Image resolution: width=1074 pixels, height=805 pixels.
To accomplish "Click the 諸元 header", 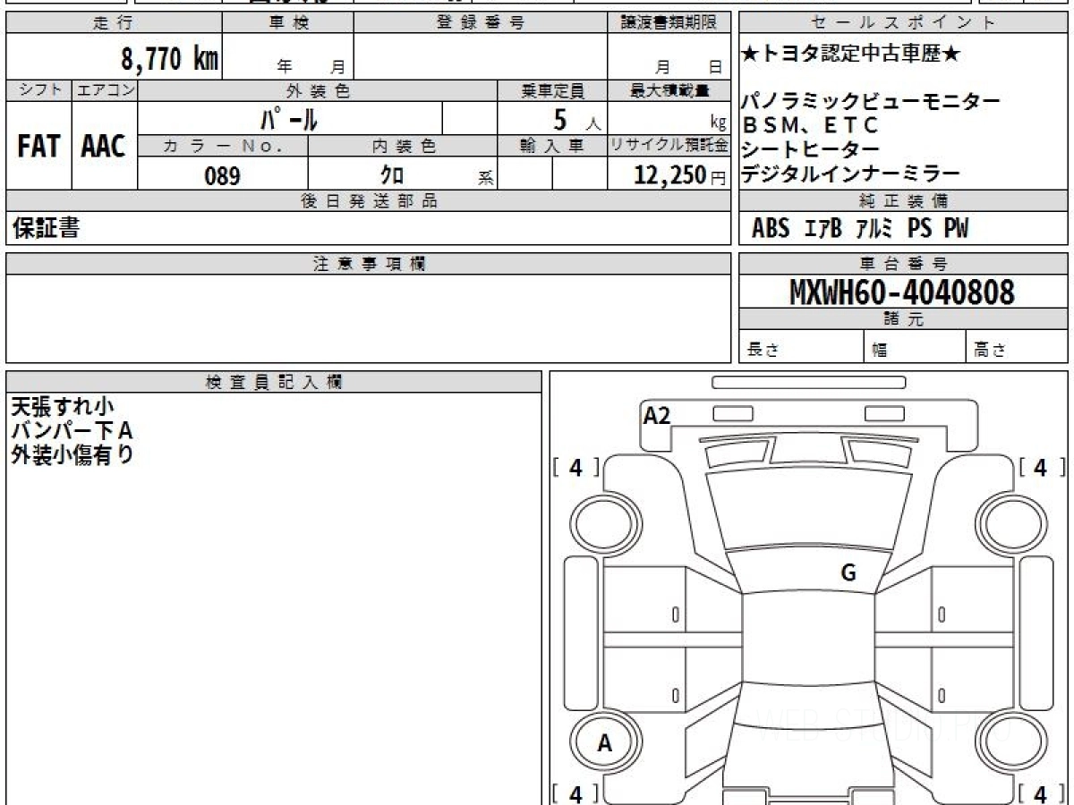I will 903,319.
